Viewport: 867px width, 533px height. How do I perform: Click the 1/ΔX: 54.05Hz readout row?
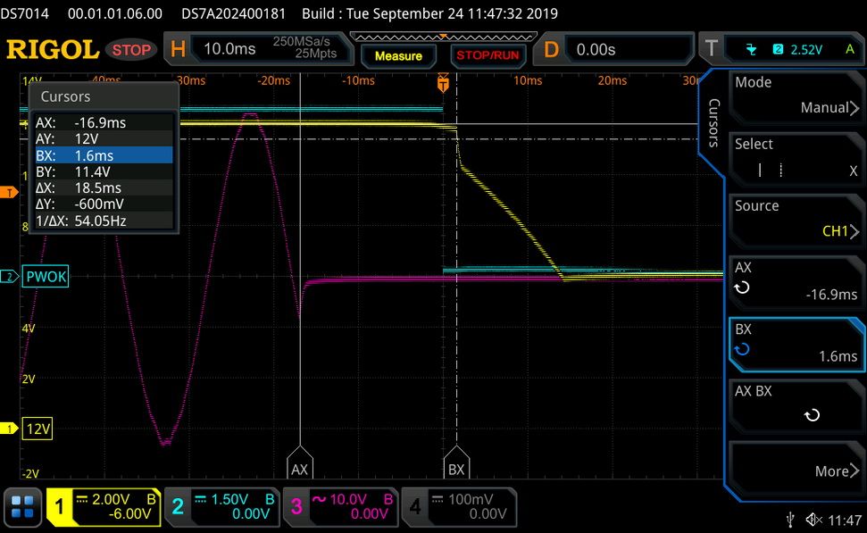pyautogui.click(x=104, y=221)
